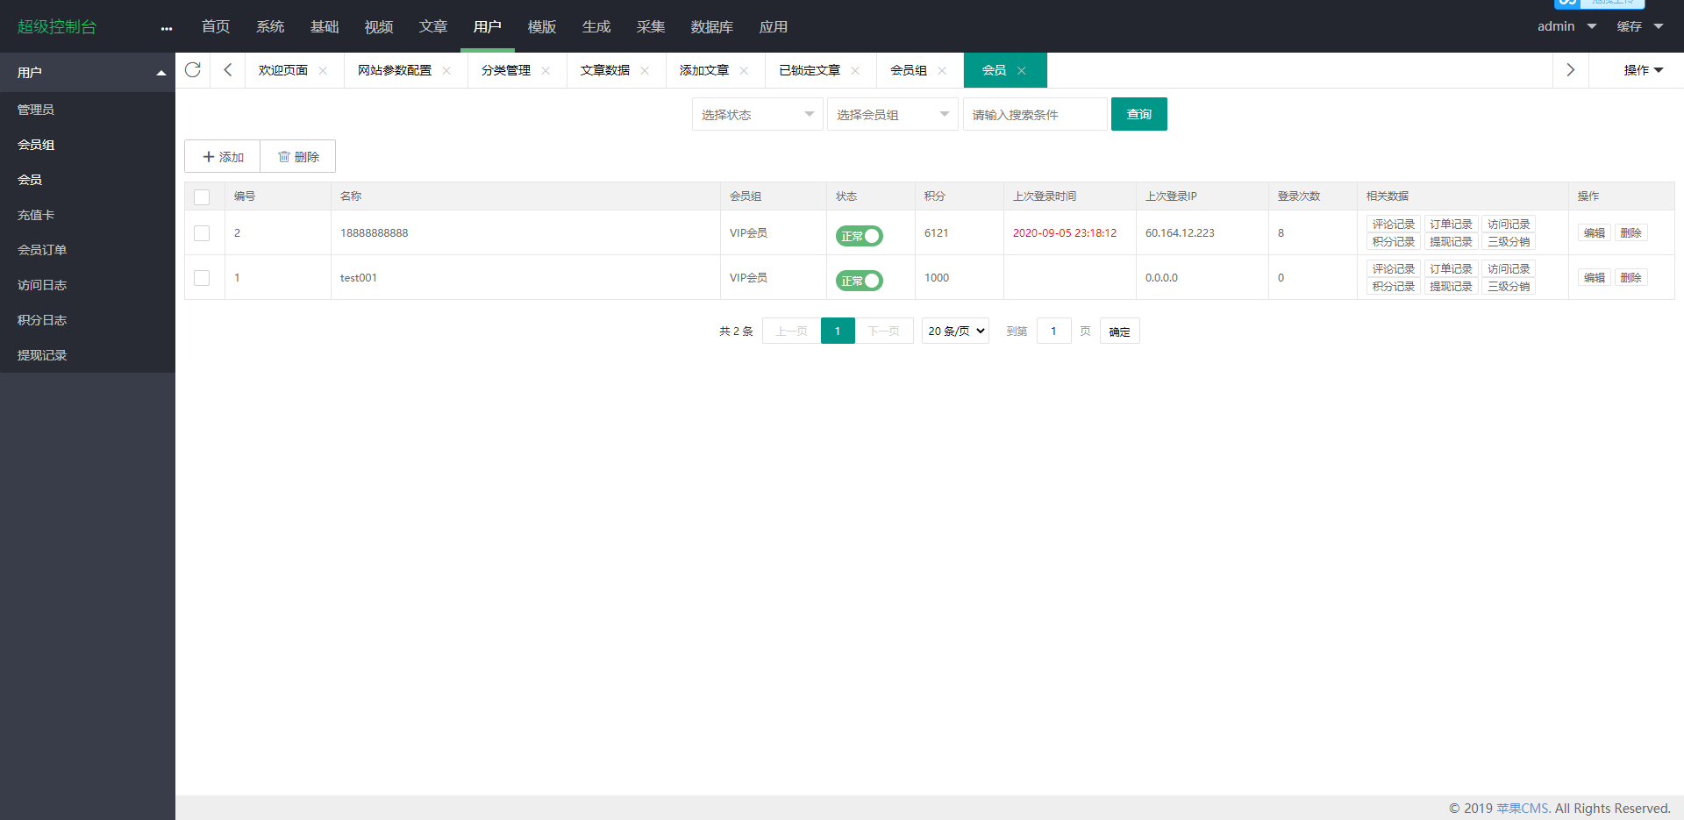The image size is (1684, 820).
Task: Click the 查询 search button
Action: [1138, 114]
